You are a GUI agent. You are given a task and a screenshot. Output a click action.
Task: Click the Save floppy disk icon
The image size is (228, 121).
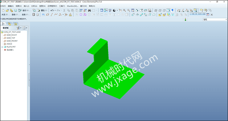(15, 10)
